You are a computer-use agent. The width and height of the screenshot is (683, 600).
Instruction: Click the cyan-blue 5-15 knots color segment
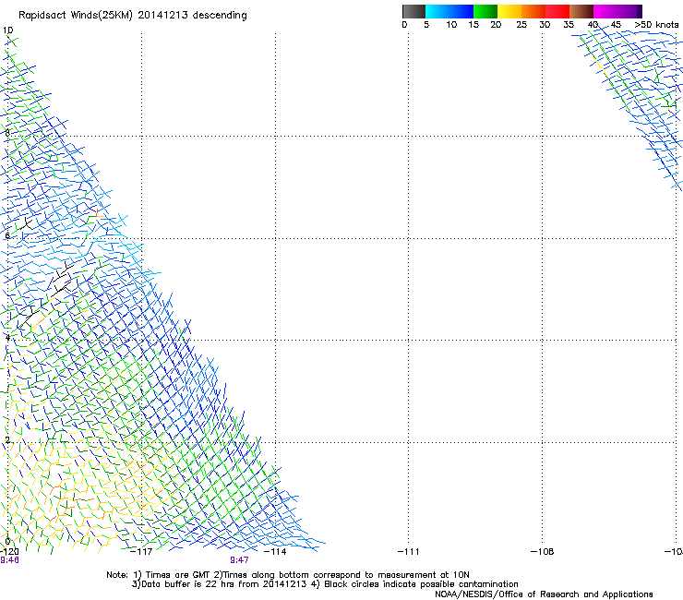coord(449,11)
